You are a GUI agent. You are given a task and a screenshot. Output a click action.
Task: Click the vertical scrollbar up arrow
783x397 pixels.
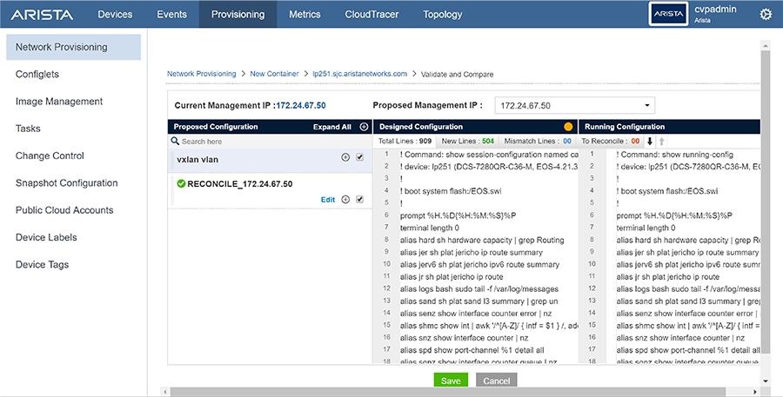click(766, 45)
